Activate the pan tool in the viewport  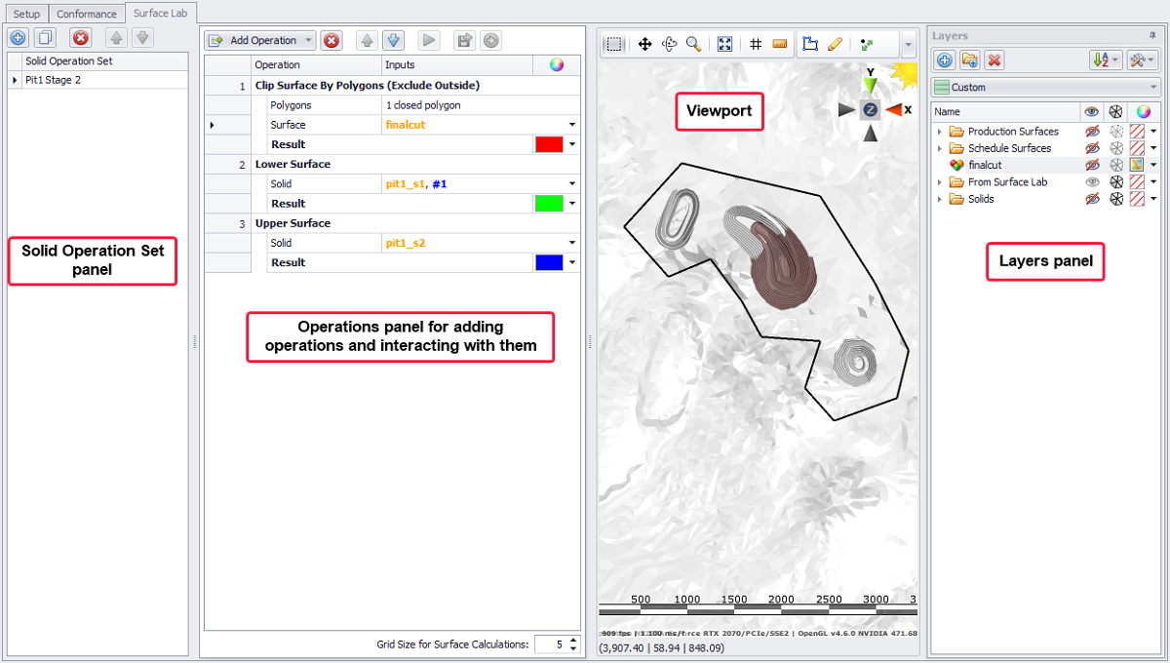tap(644, 44)
